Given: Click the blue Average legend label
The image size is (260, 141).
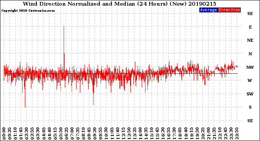Looking at the screenshot, I should click(208, 10).
